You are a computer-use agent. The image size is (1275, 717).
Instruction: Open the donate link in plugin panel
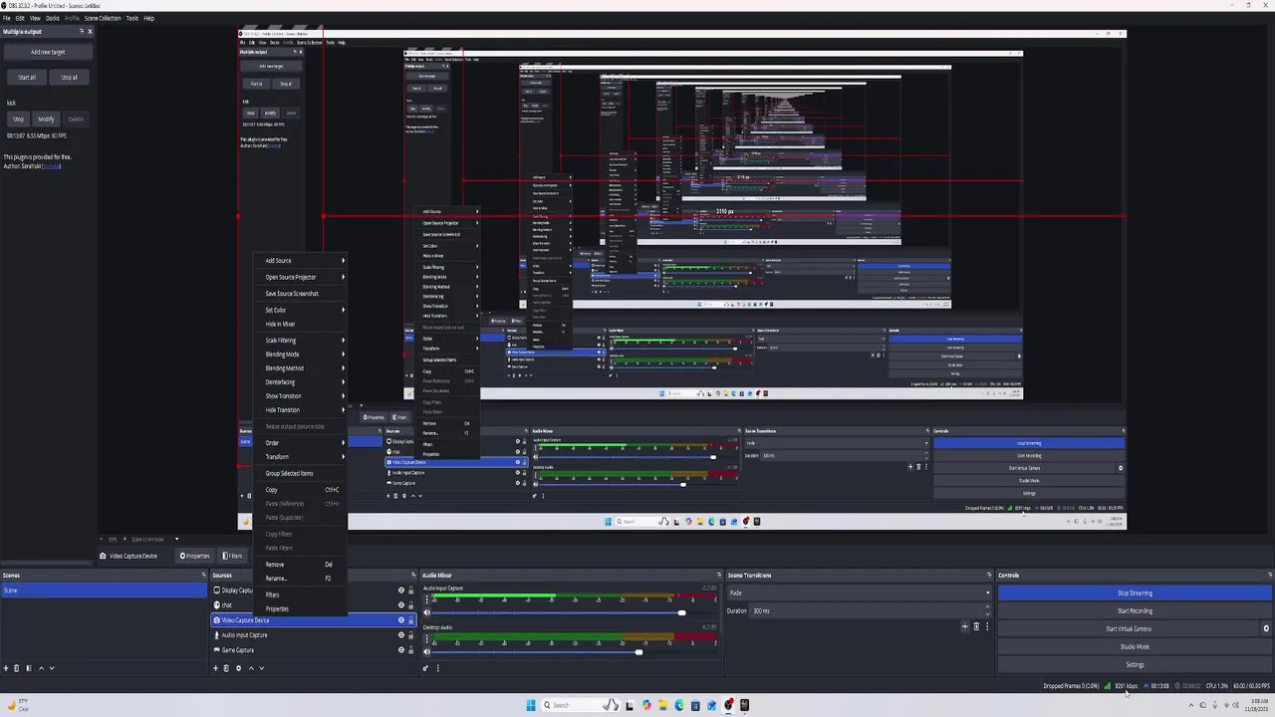(52, 165)
